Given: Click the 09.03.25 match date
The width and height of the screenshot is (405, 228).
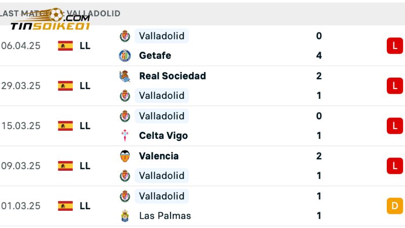Looking at the screenshot, I should click(x=21, y=166).
